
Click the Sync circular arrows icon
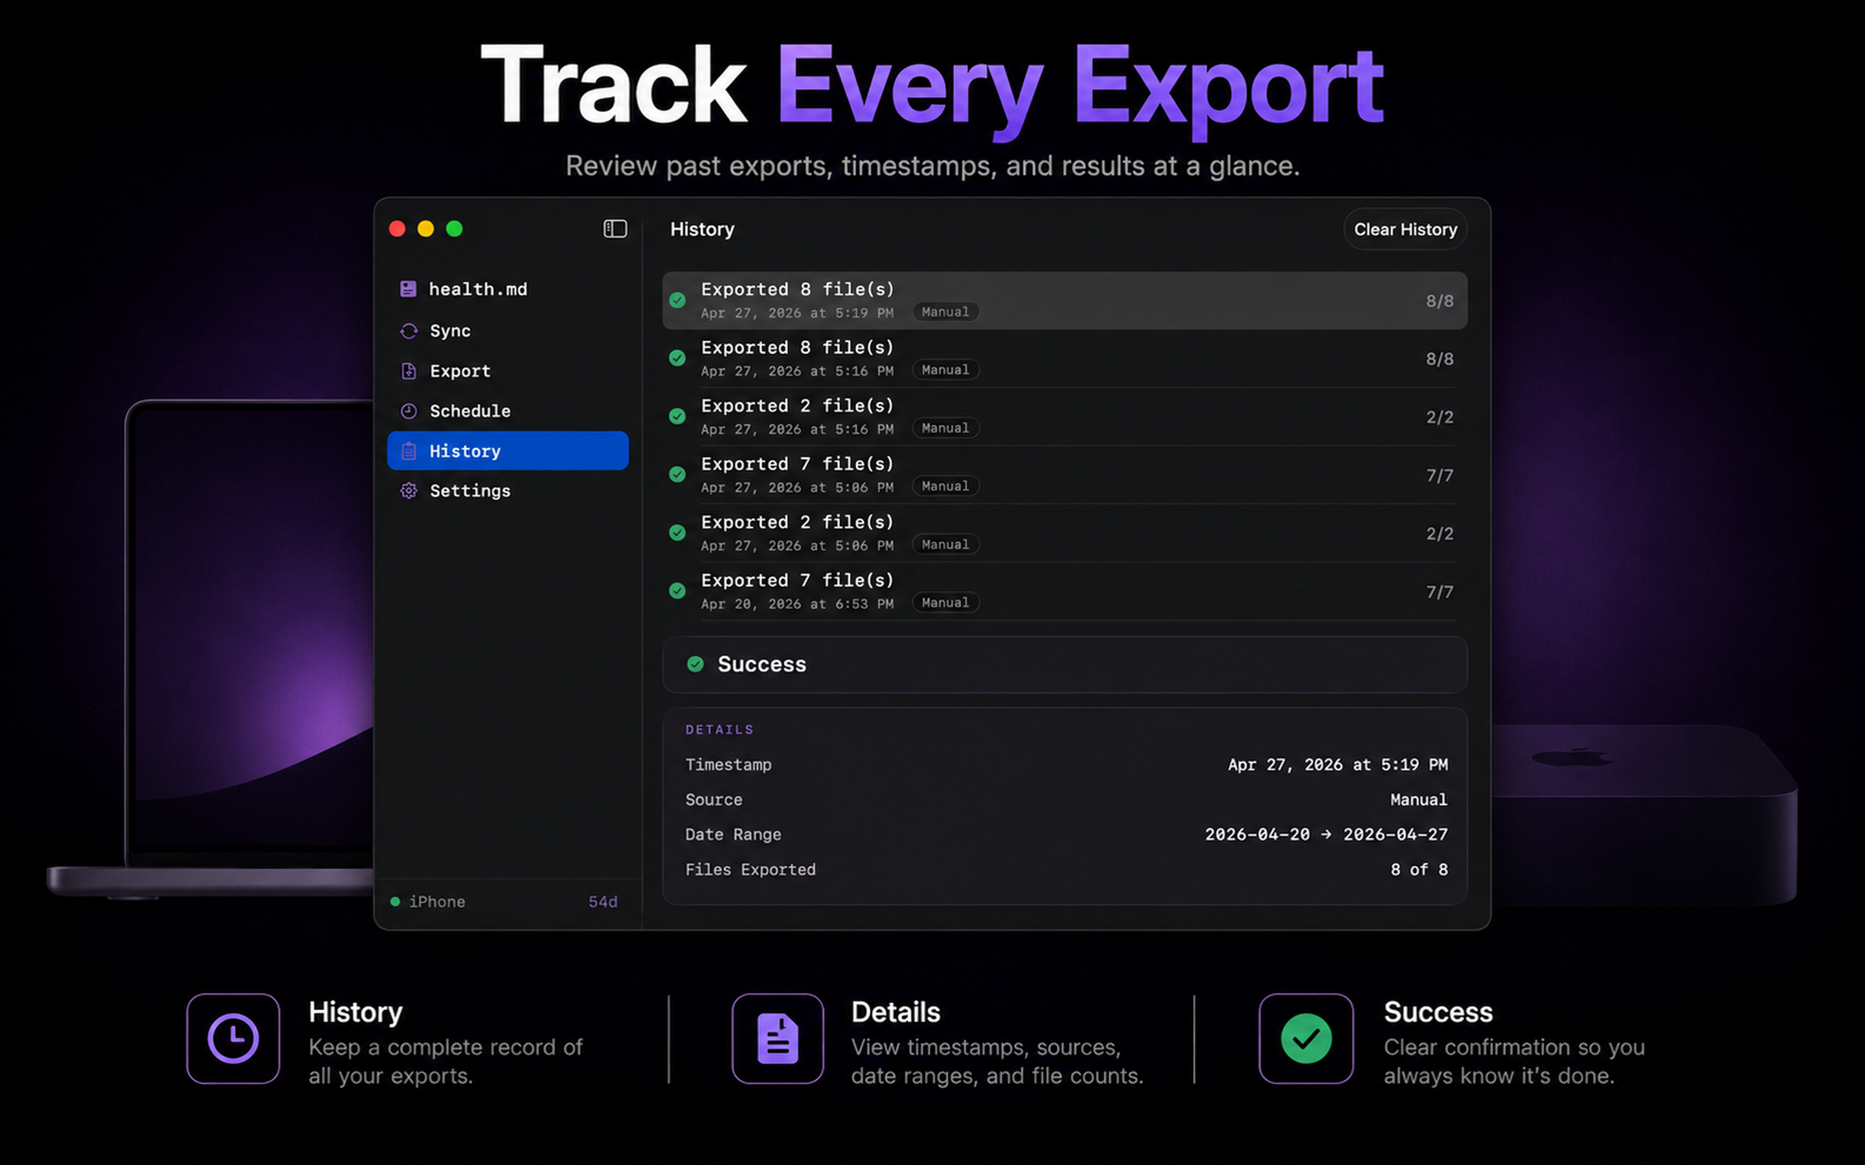click(x=409, y=331)
